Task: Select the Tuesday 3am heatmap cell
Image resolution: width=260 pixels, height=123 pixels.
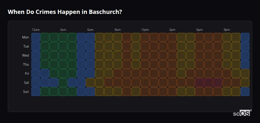Action: coord(63,46)
